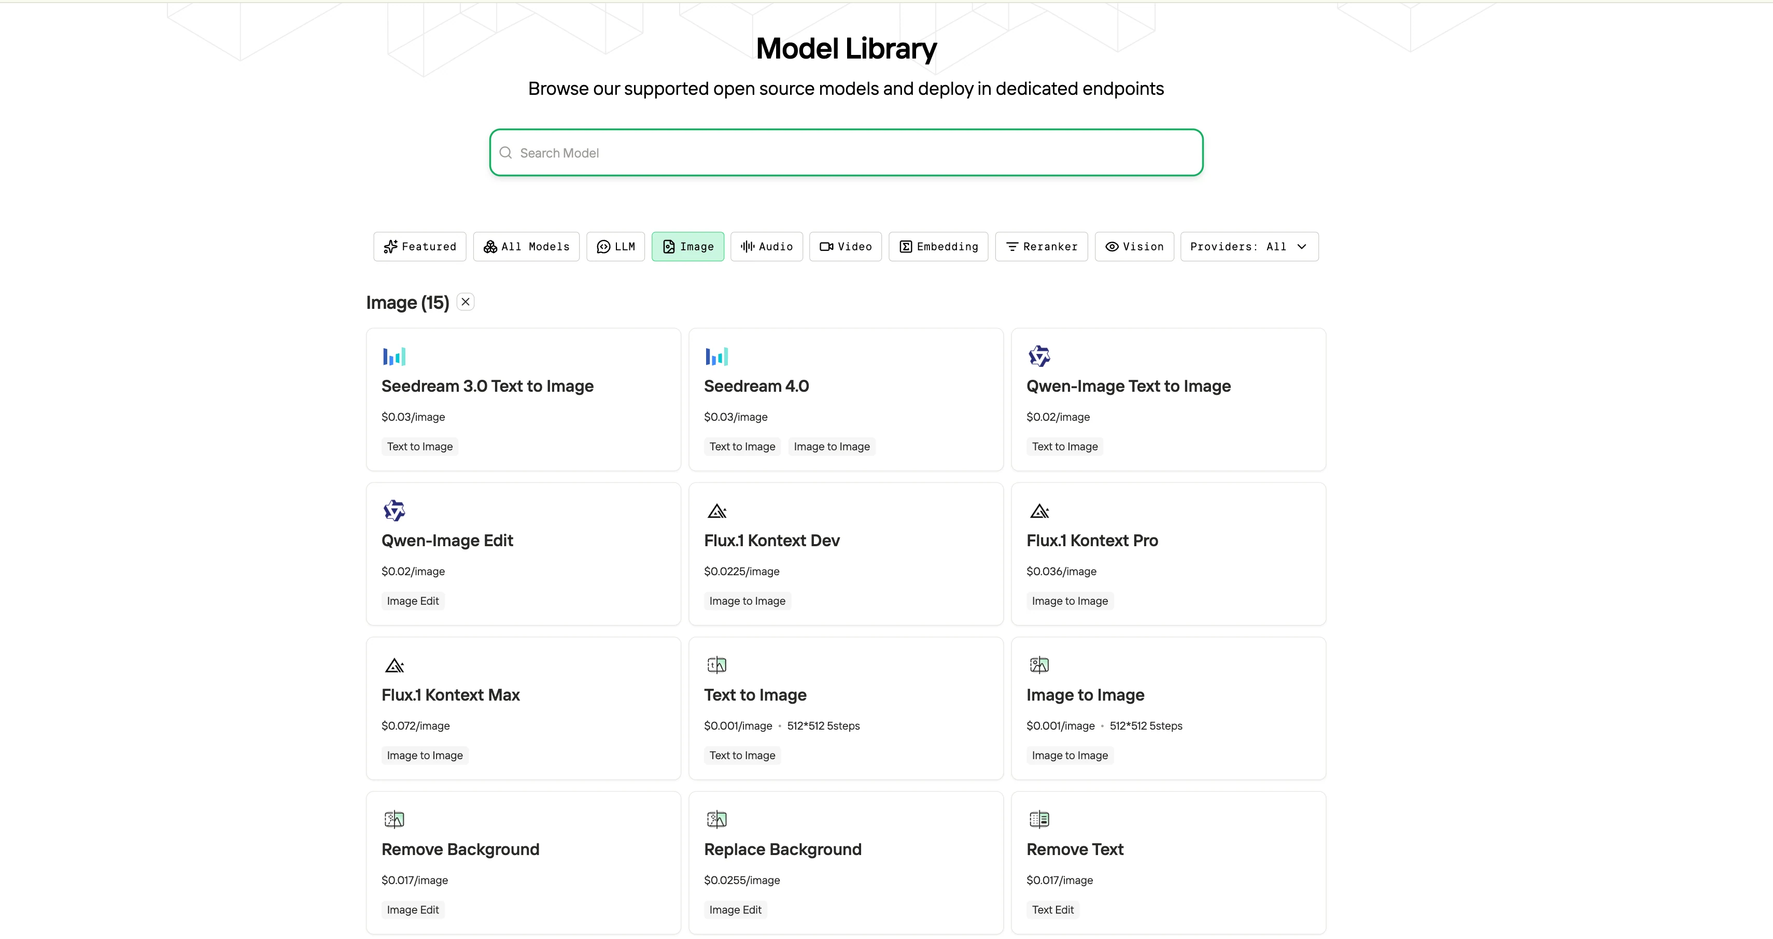Open the Replace Background model title
This screenshot has width=1773, height=939.
tap(783, 849)
